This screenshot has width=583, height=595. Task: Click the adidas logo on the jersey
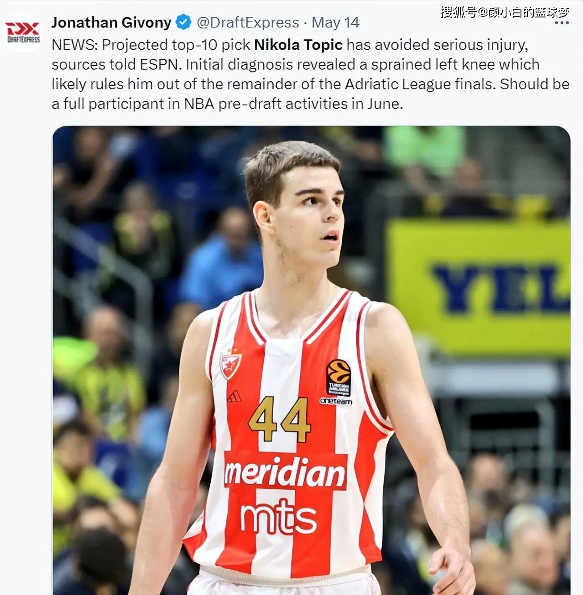point(234,396)
